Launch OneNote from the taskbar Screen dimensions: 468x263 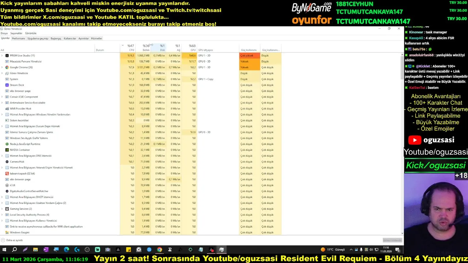[x=46, y=250]
